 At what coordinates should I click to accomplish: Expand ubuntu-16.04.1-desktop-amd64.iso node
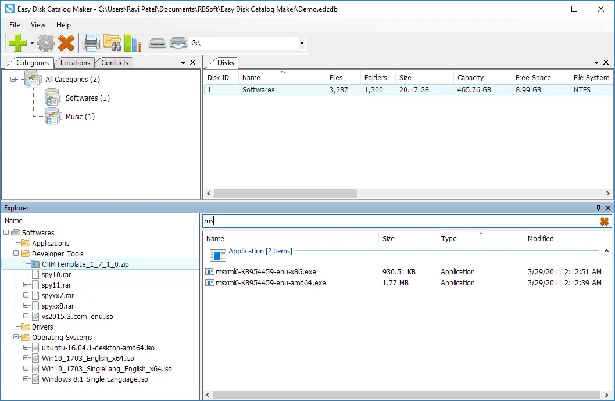point(26,348)
